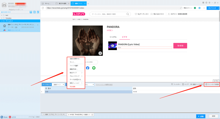Screen dimensions: 220x119
Task: Click the trash クリア icon
Action: pos(183,84)
